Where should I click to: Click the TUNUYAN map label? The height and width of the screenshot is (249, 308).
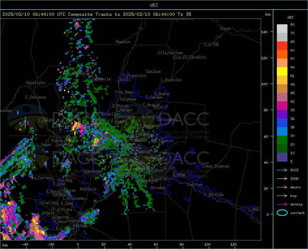(79, 226)
